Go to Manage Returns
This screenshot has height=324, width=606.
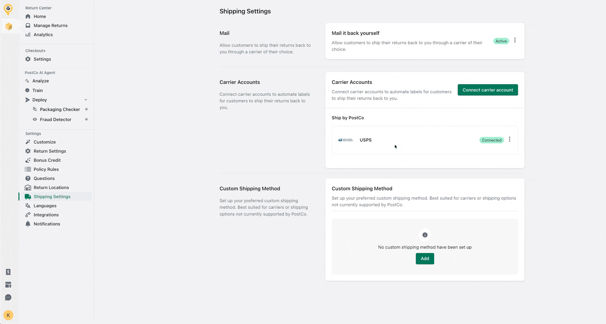click(50, 26)
